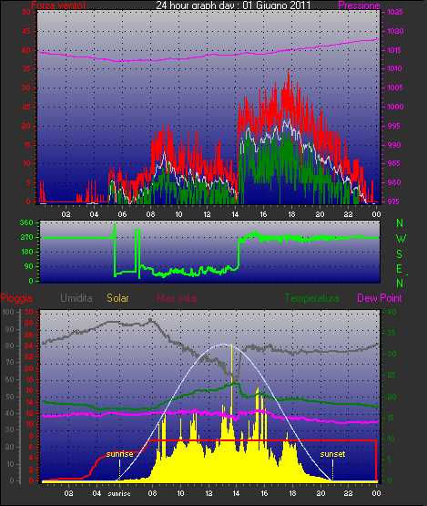Click the white 'sunrise' label on the lower time axis
Viewport: 427px width, 506px height.
pyautogui.click(x=119, y=494)
